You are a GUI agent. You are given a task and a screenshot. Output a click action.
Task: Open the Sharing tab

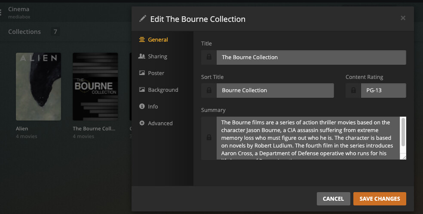point(153,56)
